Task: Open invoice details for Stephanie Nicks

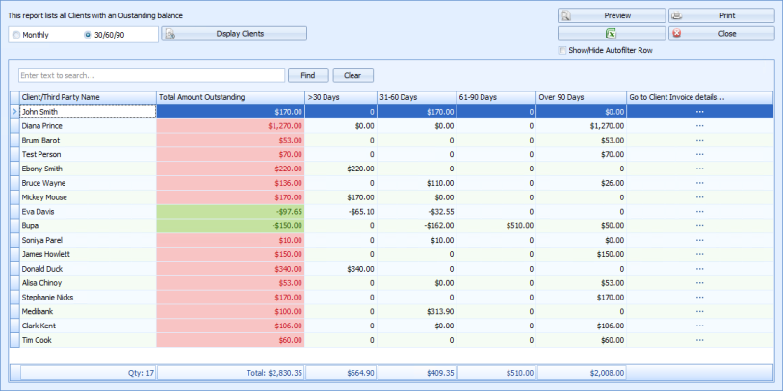Action: click(x=699, y=298)
